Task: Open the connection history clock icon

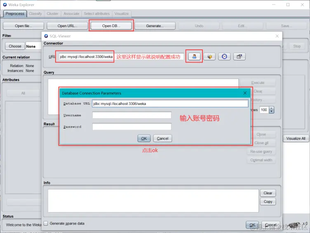Action: point(224,56)
